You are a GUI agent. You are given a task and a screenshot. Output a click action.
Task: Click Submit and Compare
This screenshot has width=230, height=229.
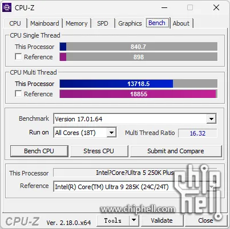pos(176,151)
